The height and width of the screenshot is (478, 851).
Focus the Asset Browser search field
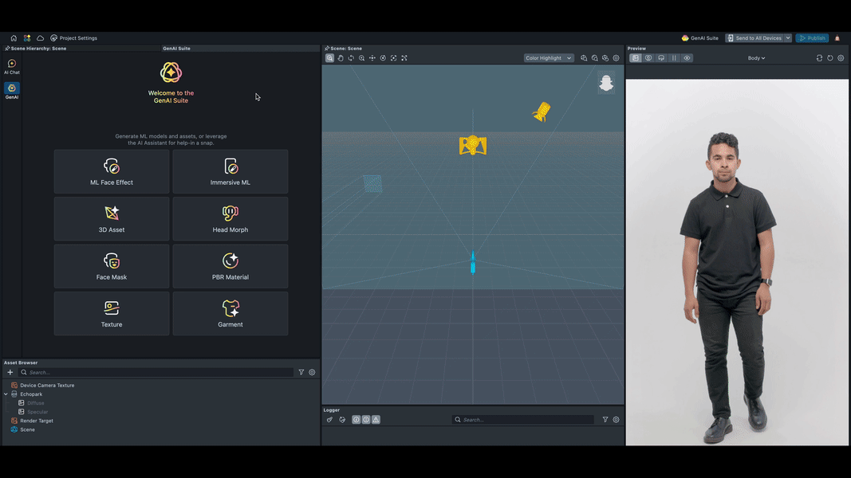156,372
